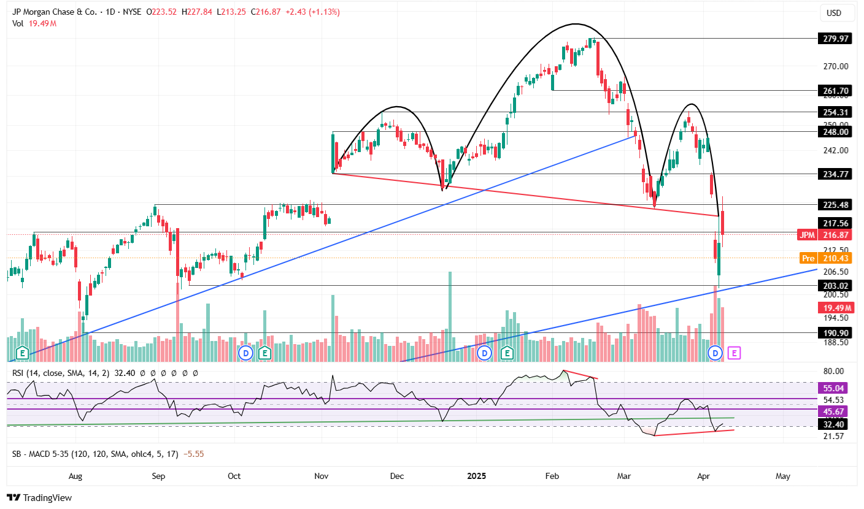This screenshot has width=864, height=509.
Task: Click the Mar label on the time axis
Action: click(624, 476)
